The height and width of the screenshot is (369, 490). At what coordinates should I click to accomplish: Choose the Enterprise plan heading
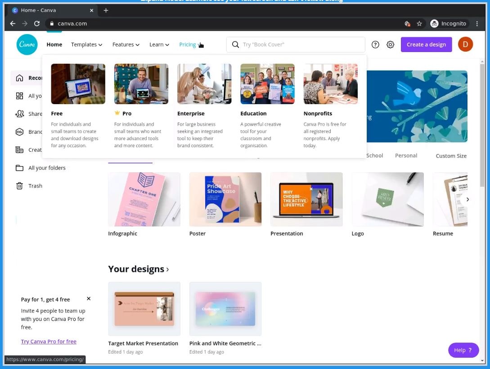[191, 114]
